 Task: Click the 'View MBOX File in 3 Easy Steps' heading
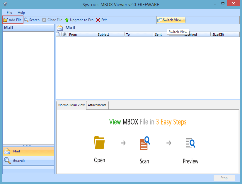click(x=148, y=122)
